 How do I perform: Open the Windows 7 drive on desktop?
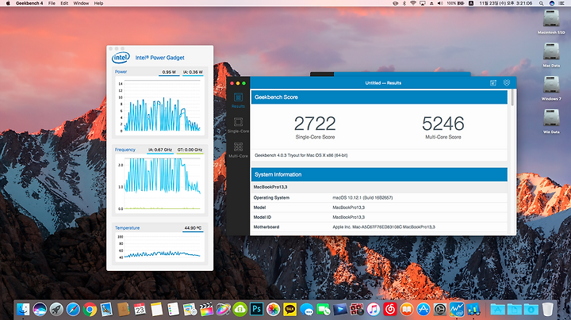click(551, 85)
